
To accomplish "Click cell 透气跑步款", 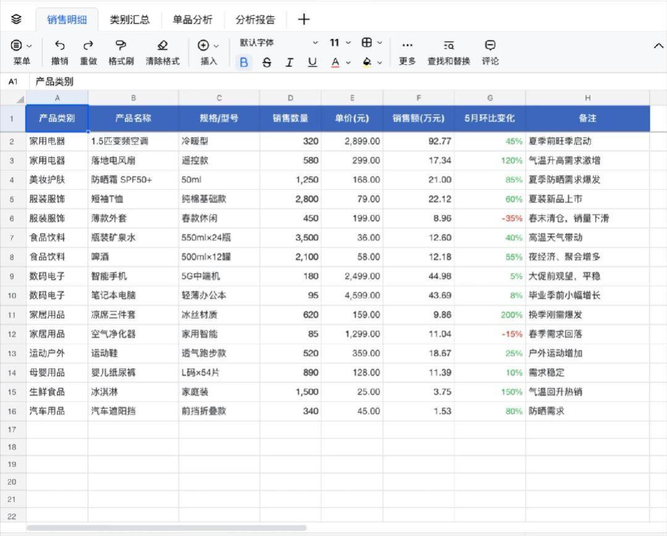I will click(x=219, y=353).
